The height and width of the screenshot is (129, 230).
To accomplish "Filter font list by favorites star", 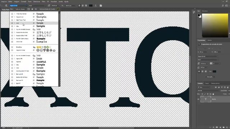I will click(x=32, y=9).
